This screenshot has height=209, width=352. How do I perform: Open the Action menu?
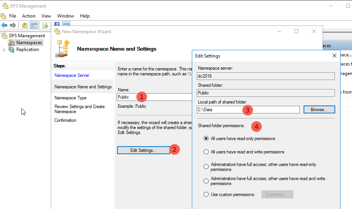point(29,16)
